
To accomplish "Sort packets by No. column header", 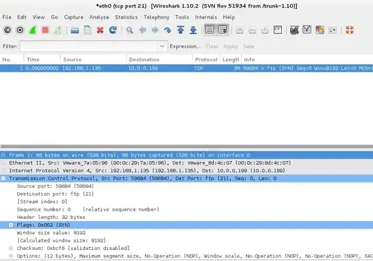I will 12,59.
